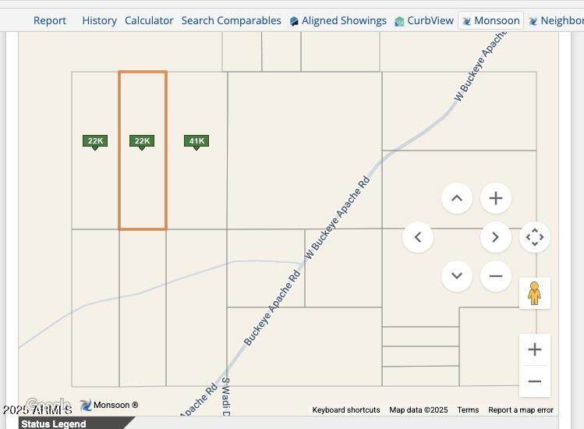Open the Calculator tab
Viewport: 584px width, 429px height.
point(149,20)
